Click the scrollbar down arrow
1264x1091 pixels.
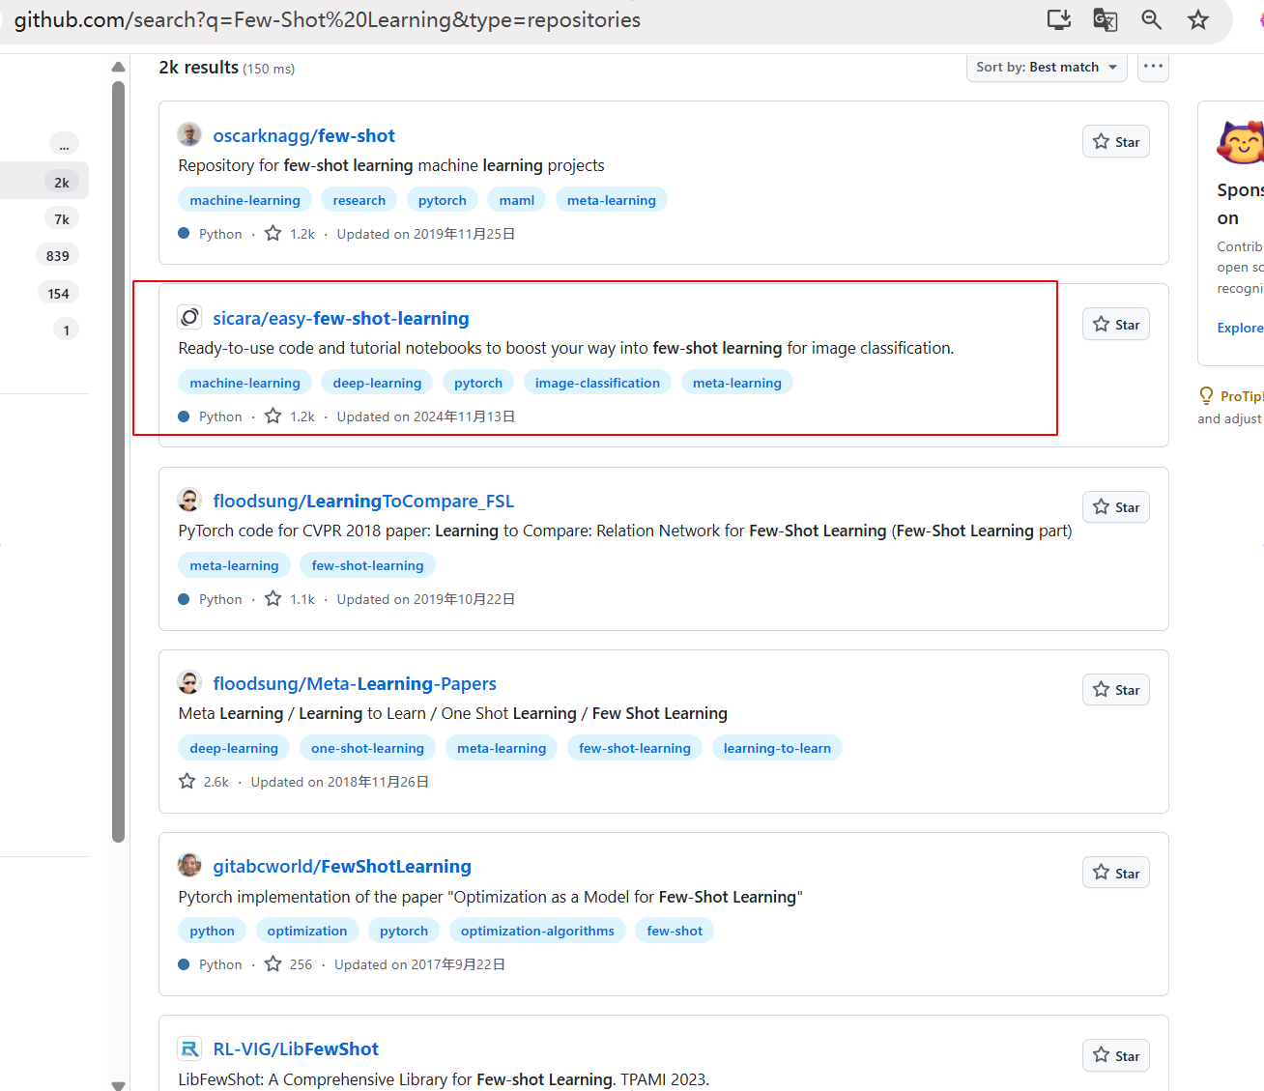point(118,1084)
